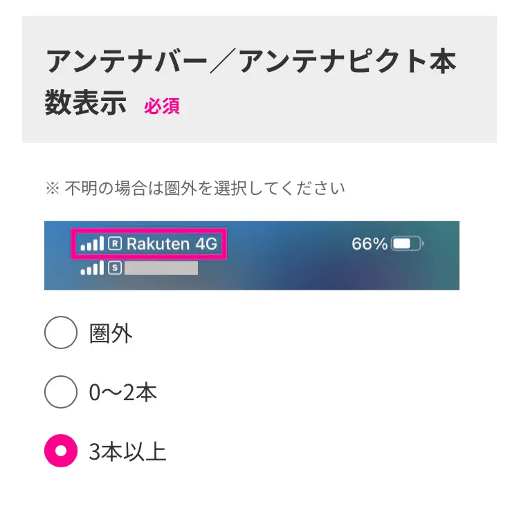Click the 0〜2本 option label text
The image size is (519, 506).
[x=122, y=393]
